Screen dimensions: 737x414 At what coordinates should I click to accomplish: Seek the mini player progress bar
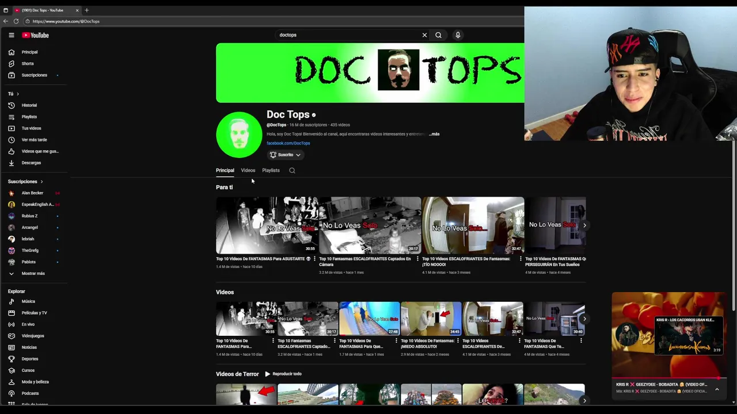pos(668,378)
